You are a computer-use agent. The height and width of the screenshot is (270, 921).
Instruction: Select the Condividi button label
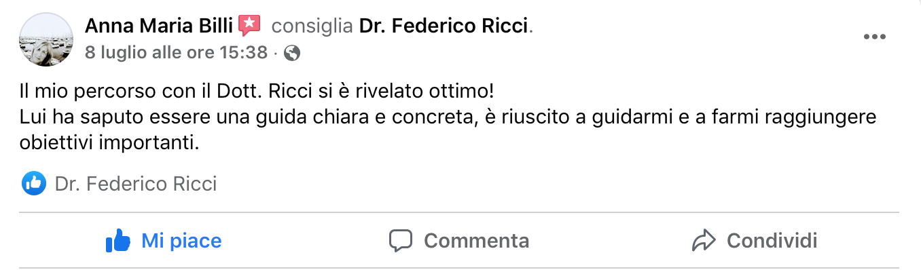772,240
